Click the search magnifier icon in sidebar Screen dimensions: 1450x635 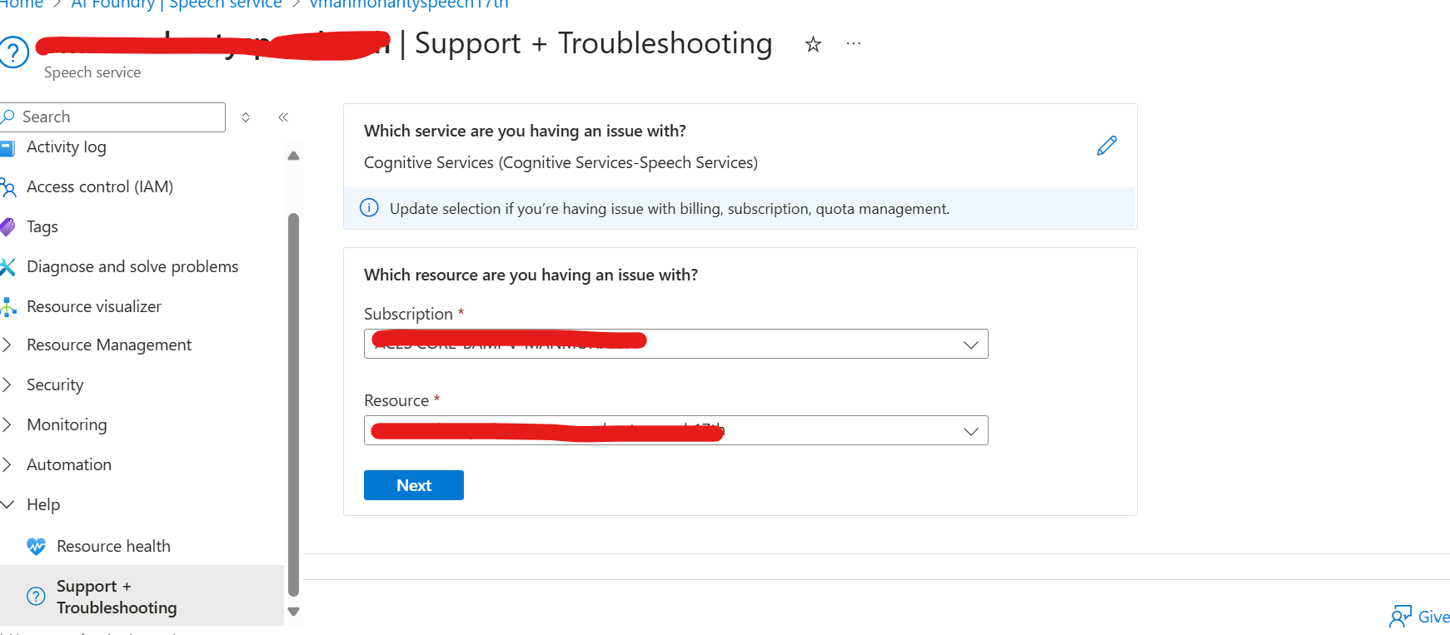tap(8, 117)
